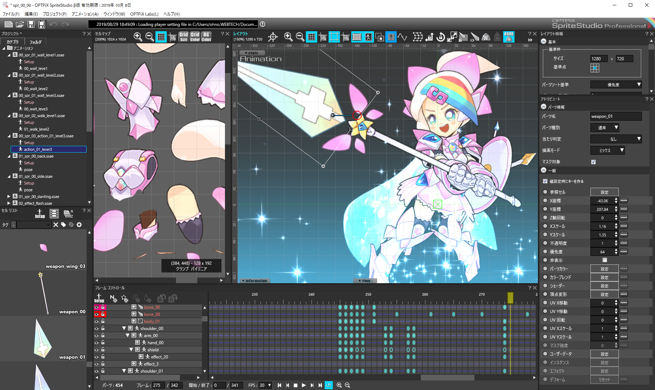Toggle the AUTO weight button
The height and width of the screenshot is (390, 655).
tap(509, 37)
